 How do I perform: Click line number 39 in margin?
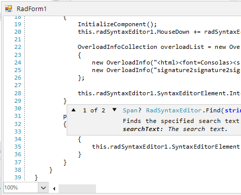coord(18,177)
